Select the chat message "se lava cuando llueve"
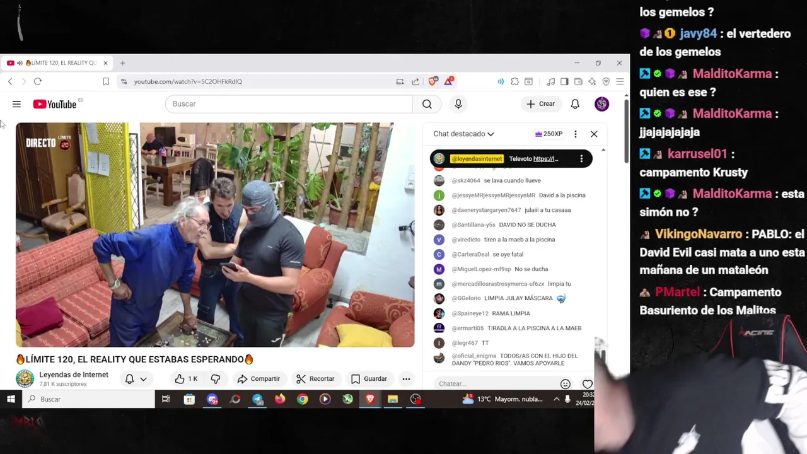This screenshot has height=454, width=807. pyautogui.click(x=512, y=180)
